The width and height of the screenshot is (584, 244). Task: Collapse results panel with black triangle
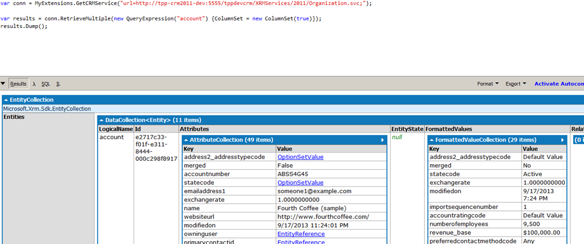tap(3, 83)
